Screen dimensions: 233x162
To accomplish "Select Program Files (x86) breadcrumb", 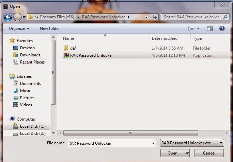I will click(57, 17).
